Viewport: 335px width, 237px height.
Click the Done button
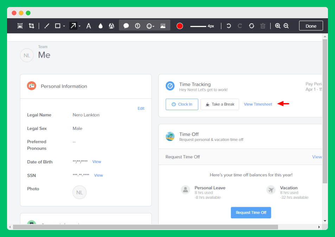311,26
